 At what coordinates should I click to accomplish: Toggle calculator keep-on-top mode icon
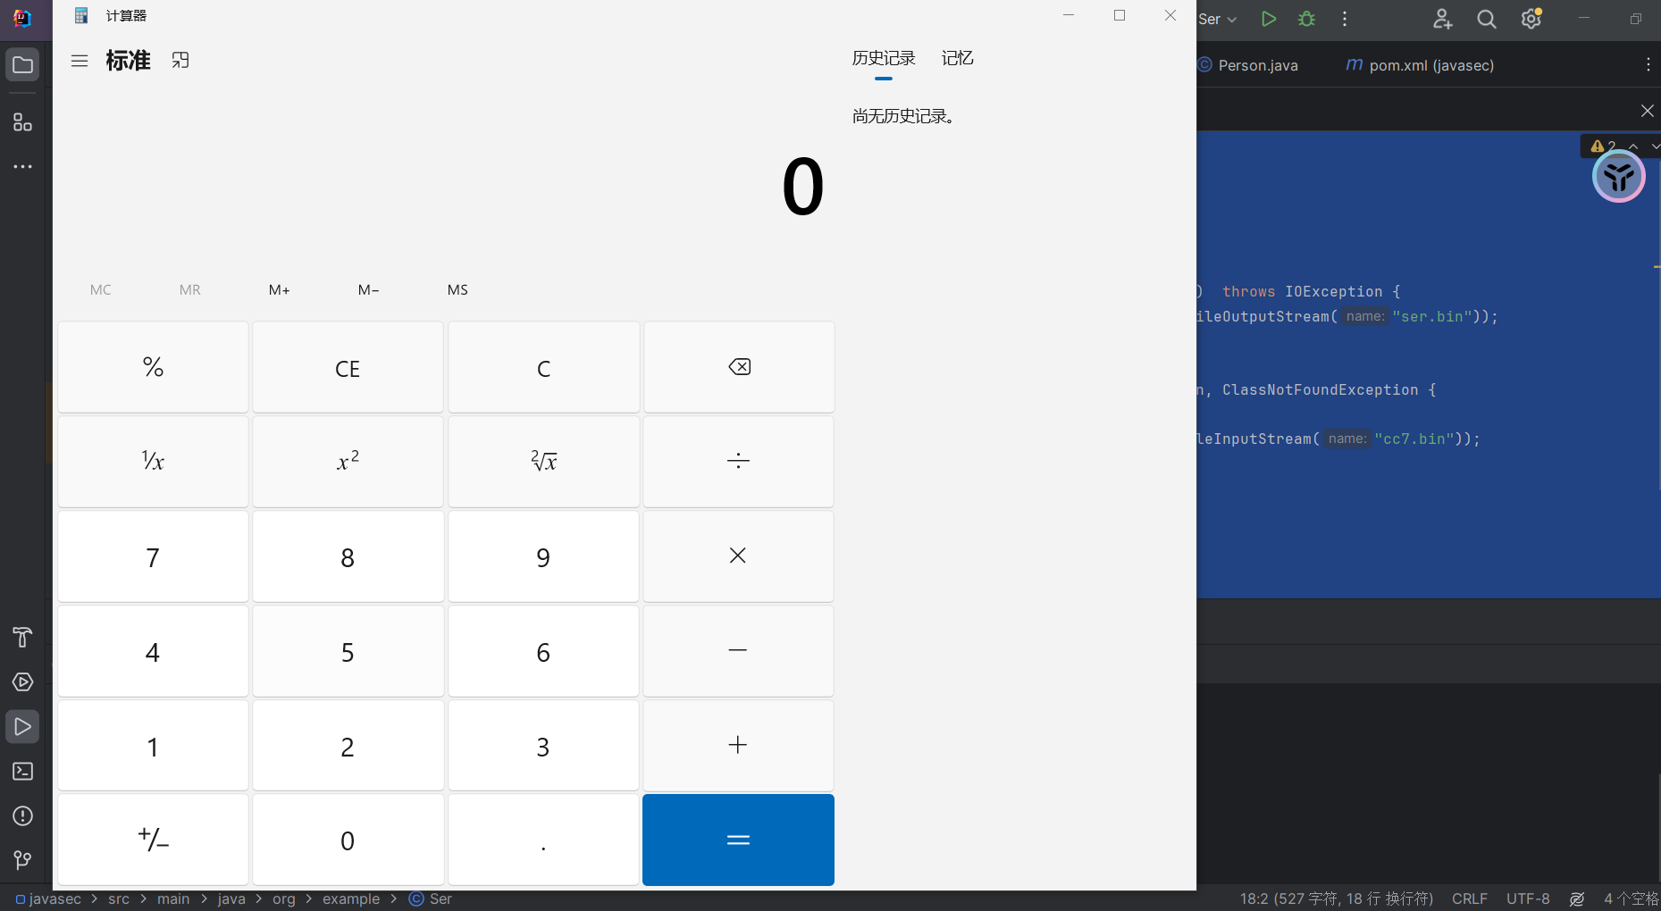click(180, 60)
